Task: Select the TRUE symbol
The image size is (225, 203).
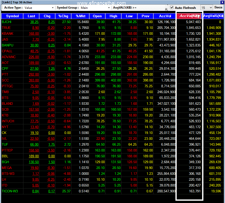Action: (6, 28)
